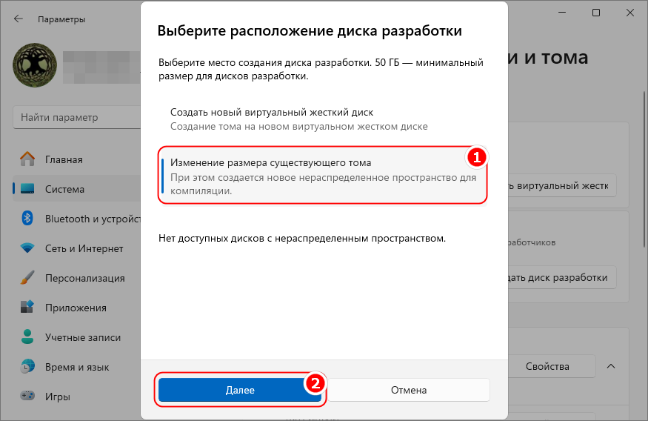Select Изменение размера существующего тома option

[323, 176]
